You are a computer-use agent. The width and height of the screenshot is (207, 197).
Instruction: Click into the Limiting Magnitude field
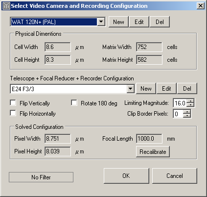click(180, 103)
